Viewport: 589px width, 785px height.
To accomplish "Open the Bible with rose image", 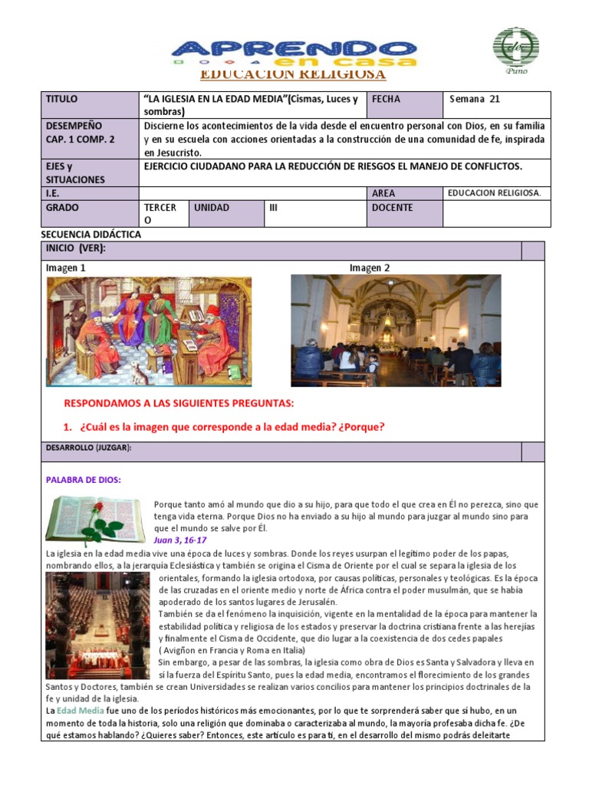I will tap(95, 521).
